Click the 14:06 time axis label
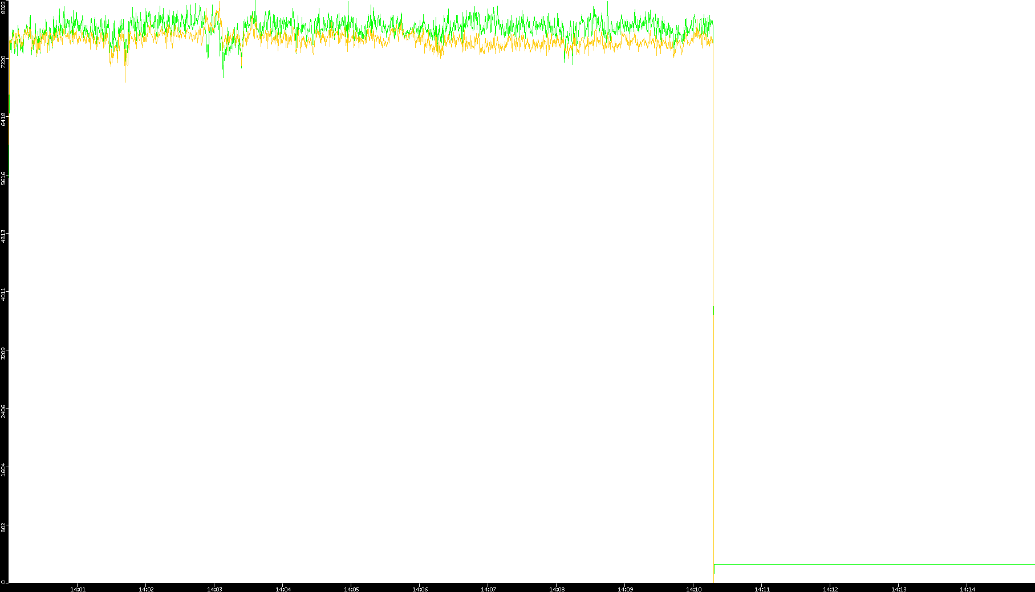 click(420, 589)
